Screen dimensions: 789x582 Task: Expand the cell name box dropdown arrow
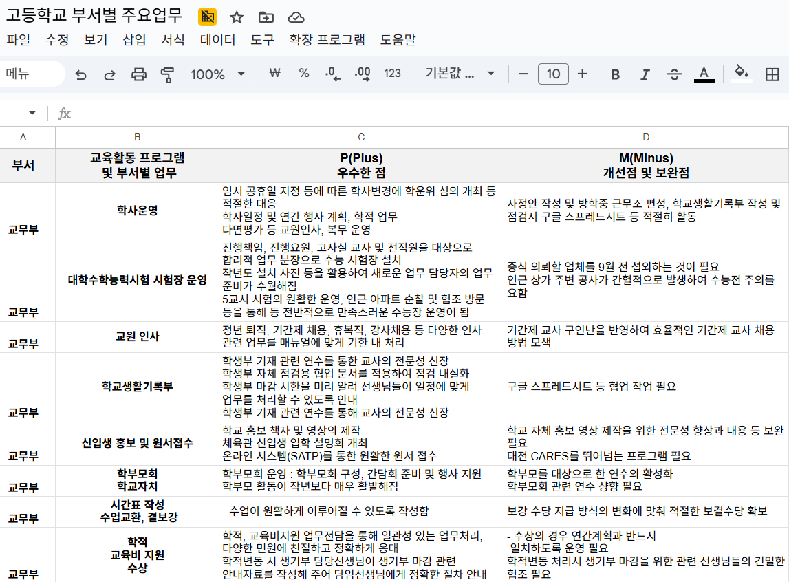32,114
